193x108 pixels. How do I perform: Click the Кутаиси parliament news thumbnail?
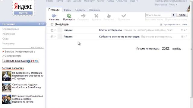click(x=7, y=99)
